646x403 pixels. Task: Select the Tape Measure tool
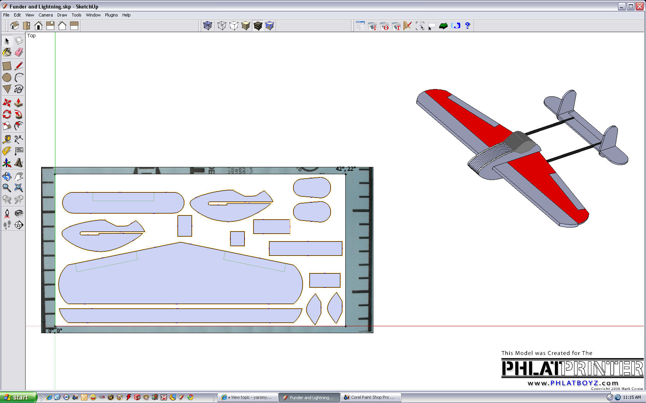pos(7,139)
